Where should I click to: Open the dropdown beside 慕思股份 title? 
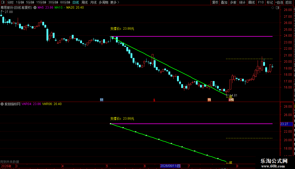pos(35,8)
